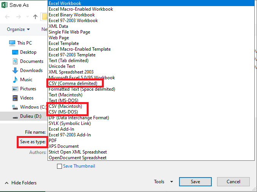Click the Music note icon
Screen dimensions: 257x192
15,80
